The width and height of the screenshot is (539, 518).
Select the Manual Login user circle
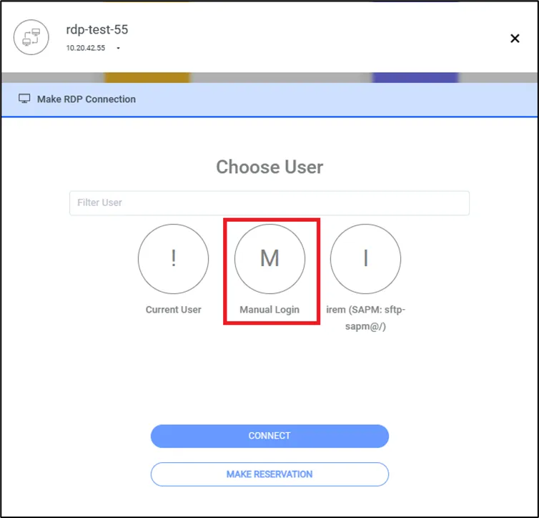click(x=269, y=259)
